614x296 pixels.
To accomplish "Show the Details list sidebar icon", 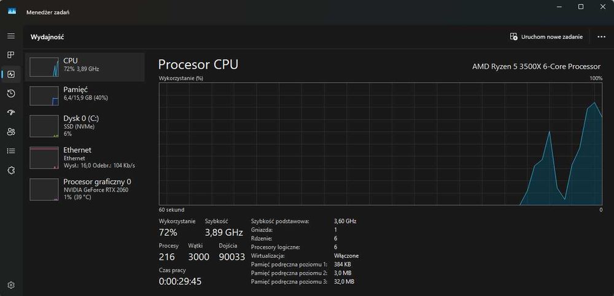I will pos(11,150).
